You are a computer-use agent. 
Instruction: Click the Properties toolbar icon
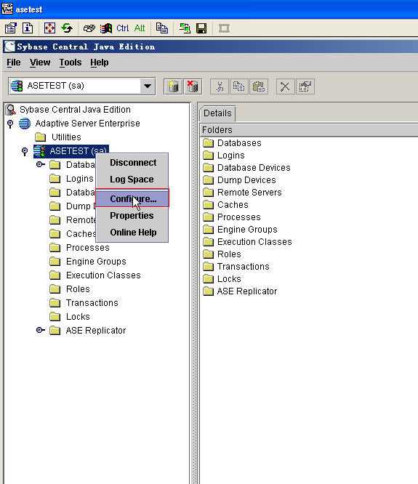[305, 86]
